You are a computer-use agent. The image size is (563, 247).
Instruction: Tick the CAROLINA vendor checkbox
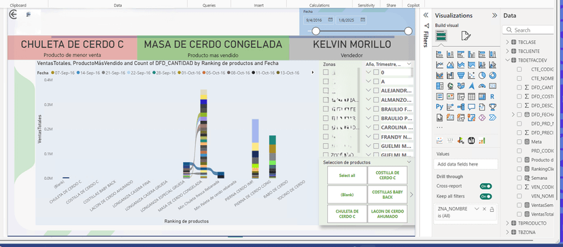[x=375, y=128]
